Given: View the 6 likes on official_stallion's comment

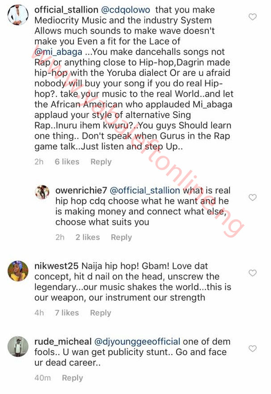Looking at the screenshot, I should pyautogui.click(x=67, y=162).
